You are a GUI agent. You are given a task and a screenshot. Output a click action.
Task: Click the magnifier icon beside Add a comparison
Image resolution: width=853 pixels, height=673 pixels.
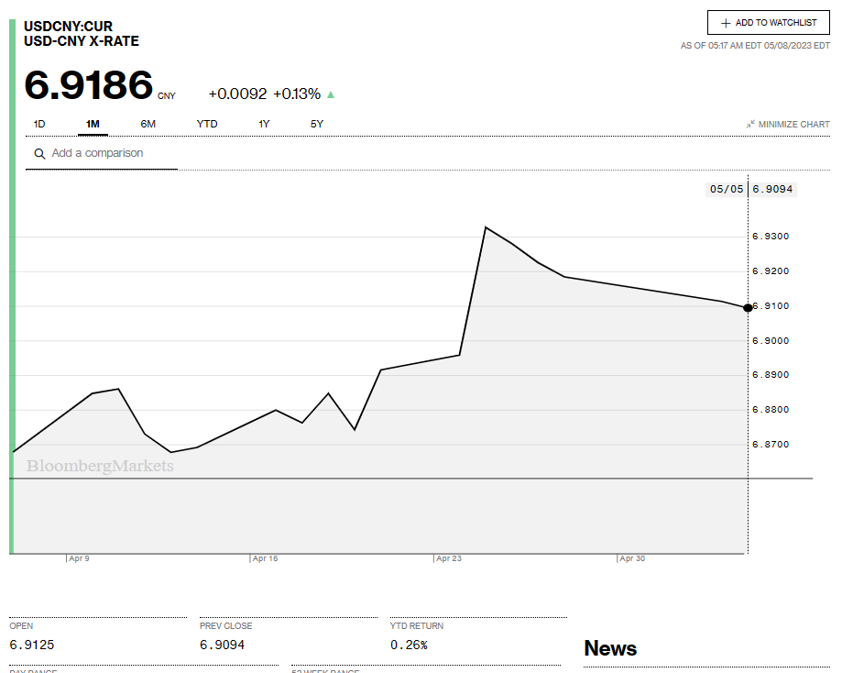[x=39, y=154]
